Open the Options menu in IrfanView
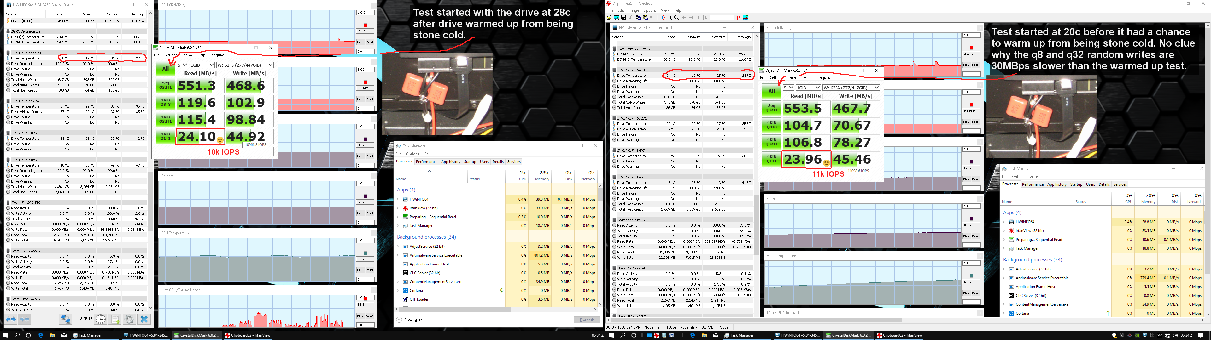Viewport: 1211px width, 340px height. pos(650,10)
